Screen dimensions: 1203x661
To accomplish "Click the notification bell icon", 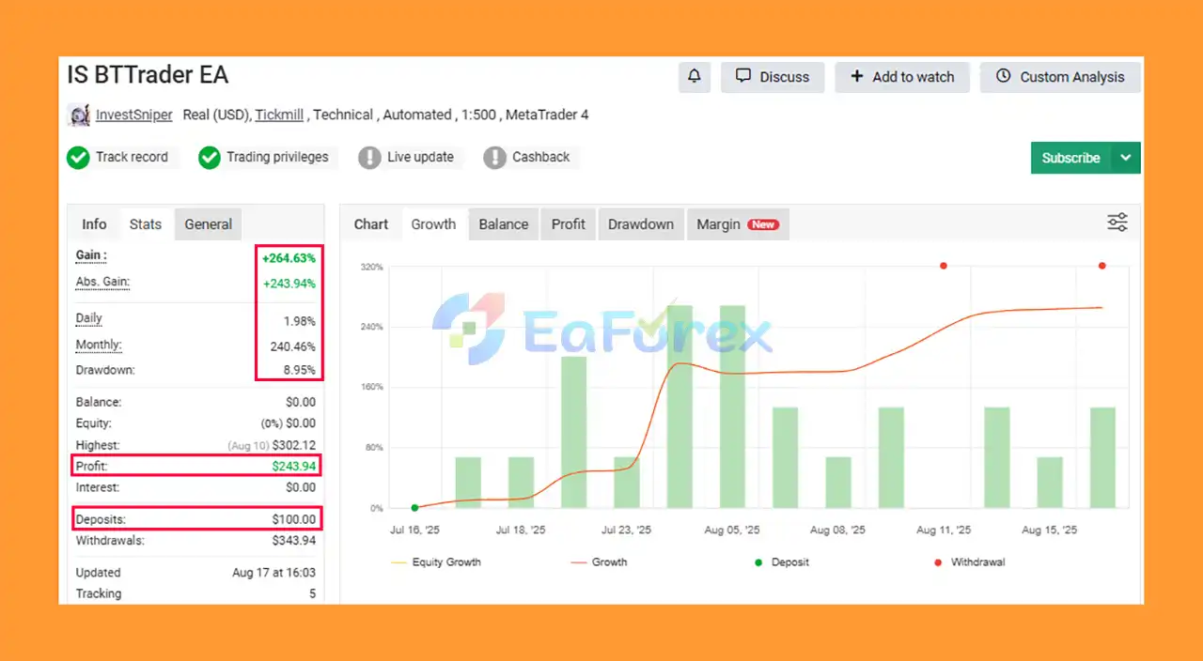I will (695, 77).
